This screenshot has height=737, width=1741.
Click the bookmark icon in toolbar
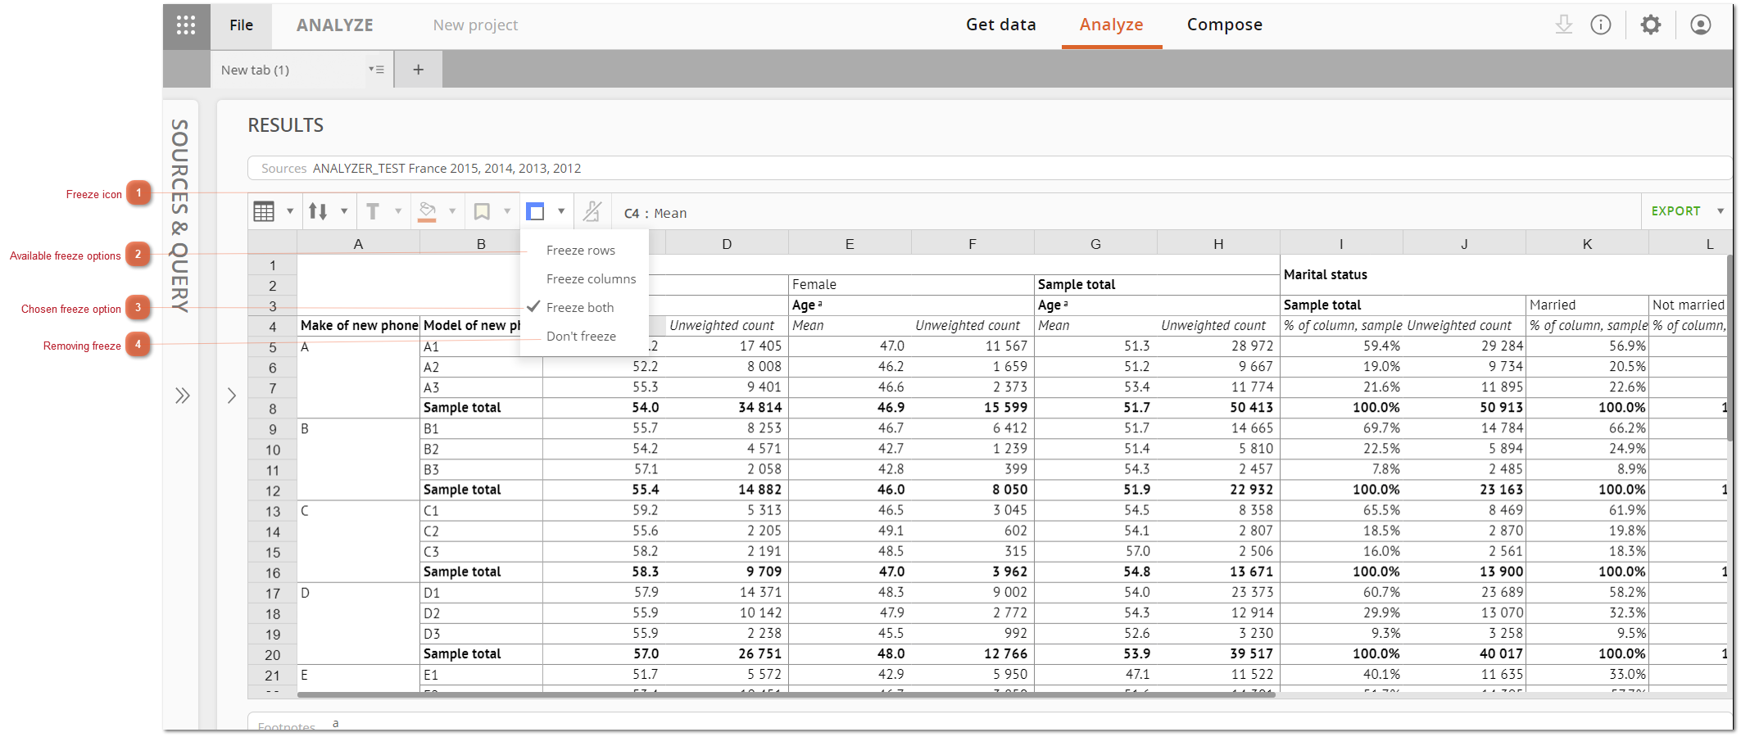pyautogui.click(x=482, y=211)
